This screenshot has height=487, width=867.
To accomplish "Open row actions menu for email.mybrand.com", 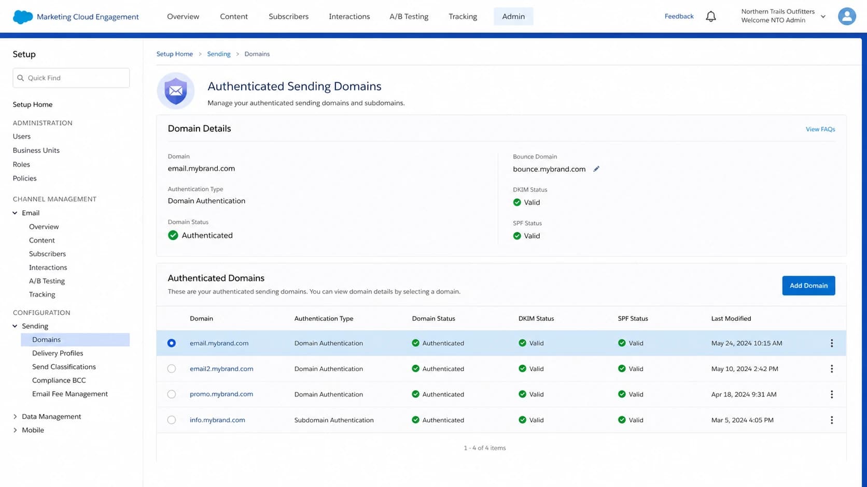I will tap(832, 343).
